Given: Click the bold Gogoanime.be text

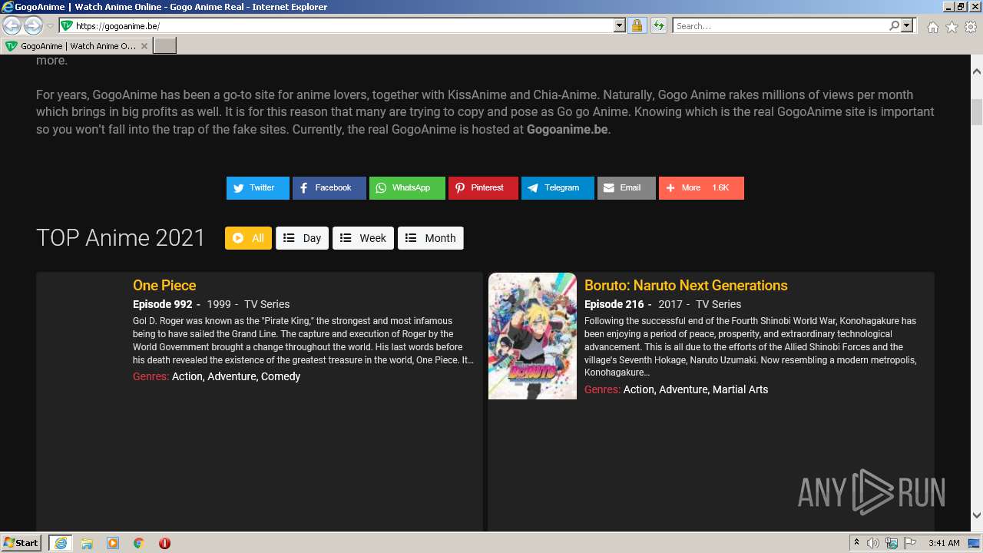Looking at the screenshot, I should [x=568, y=129].
